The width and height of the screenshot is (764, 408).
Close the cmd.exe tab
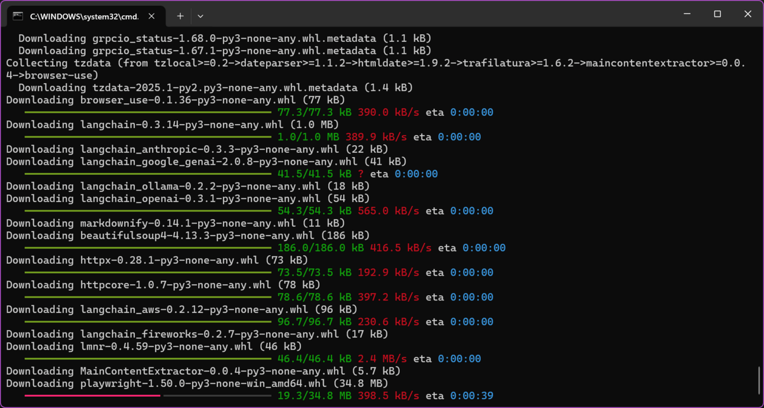click(x=151, y=17)
